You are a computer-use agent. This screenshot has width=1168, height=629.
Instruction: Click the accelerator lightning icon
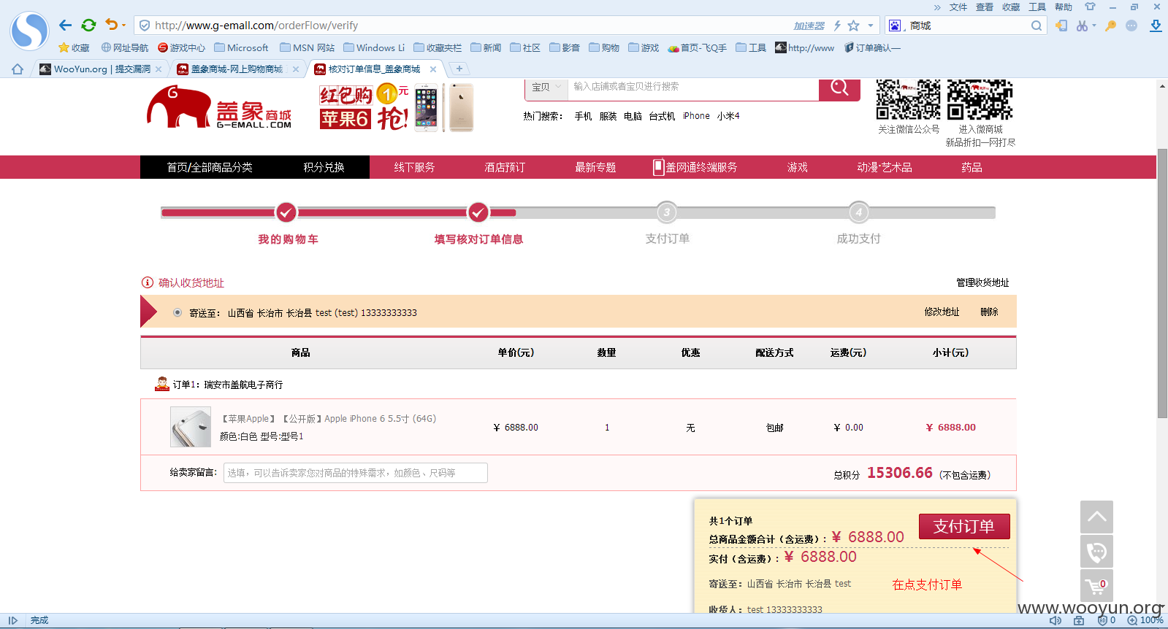837,26
